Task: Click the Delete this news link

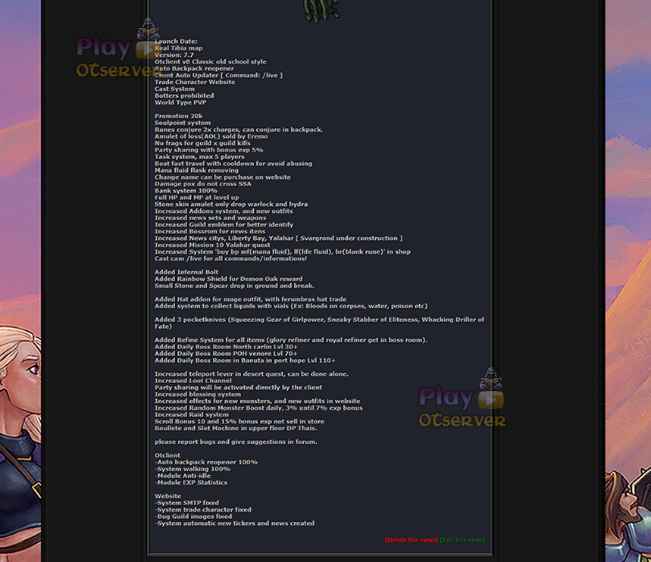Action: 411,540
